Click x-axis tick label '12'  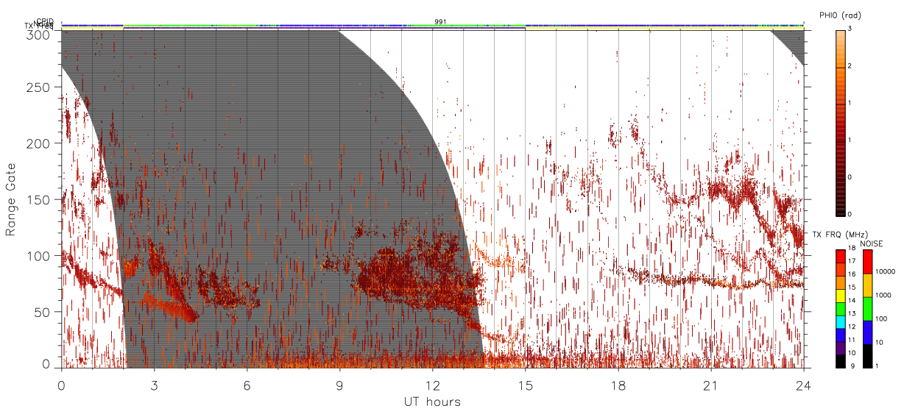[x=432, y=385]
